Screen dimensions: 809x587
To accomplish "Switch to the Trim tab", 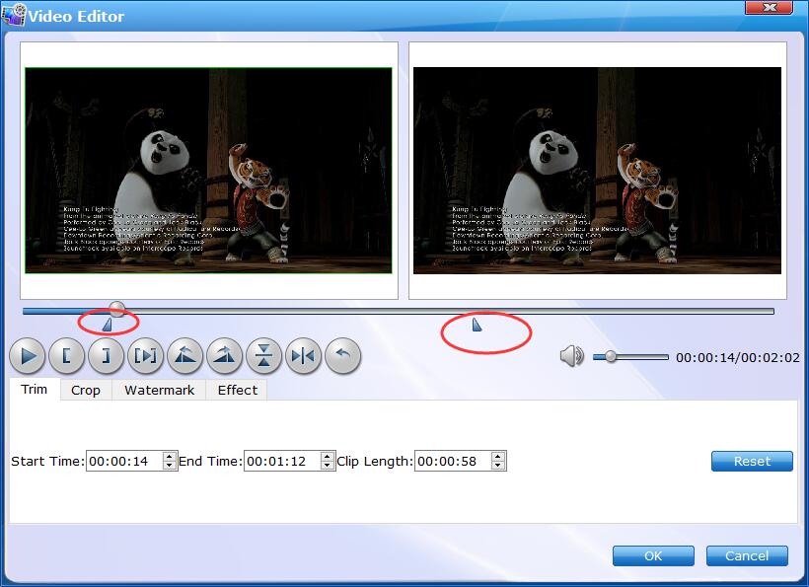I will click(35, 390).
